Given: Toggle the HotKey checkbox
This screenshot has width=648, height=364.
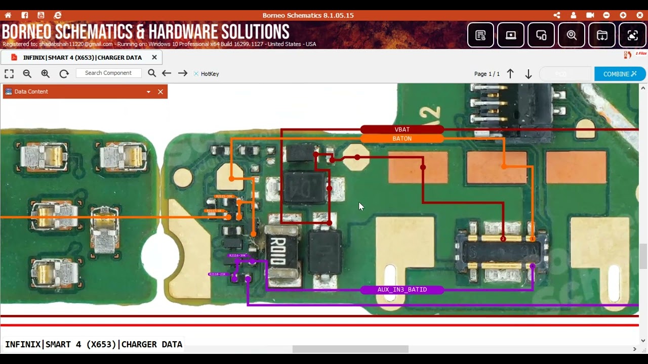Looking at the screenshot, I should pos(196,74).
